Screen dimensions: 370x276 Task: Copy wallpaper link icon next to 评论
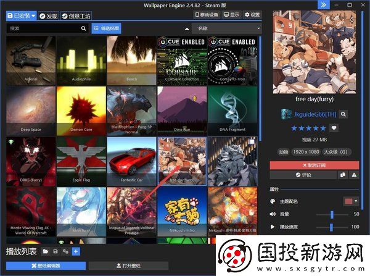[x=343, y=175]
